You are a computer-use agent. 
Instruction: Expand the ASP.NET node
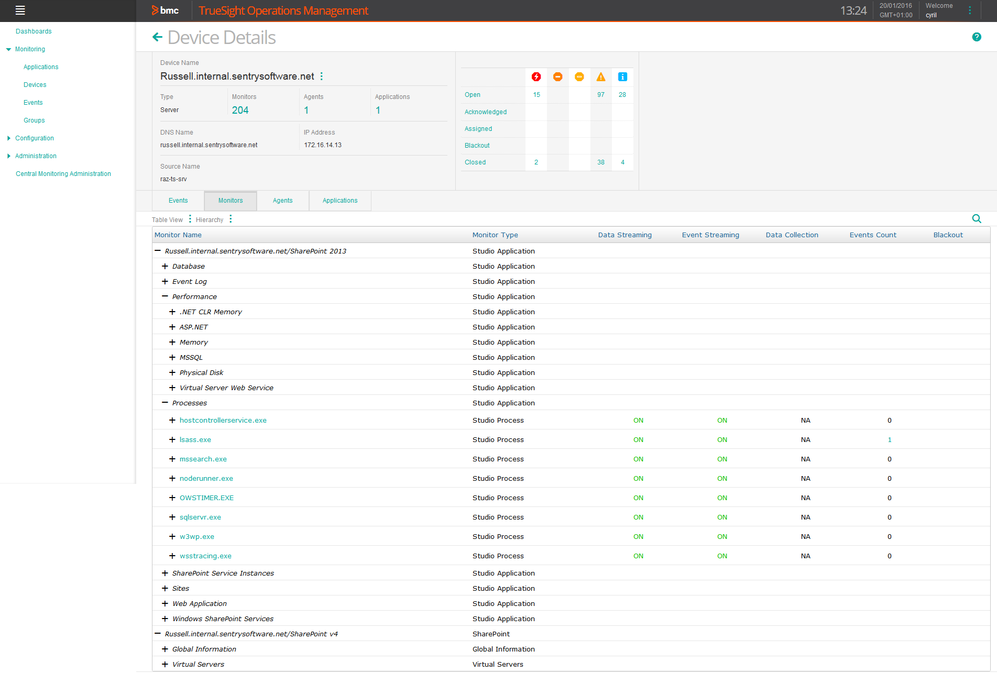pyautogui.click(x=172, y=327)
